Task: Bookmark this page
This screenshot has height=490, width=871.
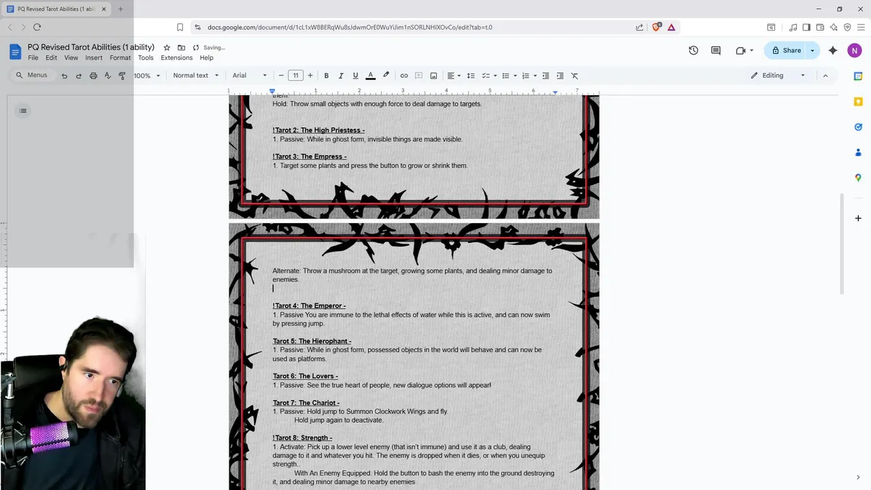Action: point(180,27)
